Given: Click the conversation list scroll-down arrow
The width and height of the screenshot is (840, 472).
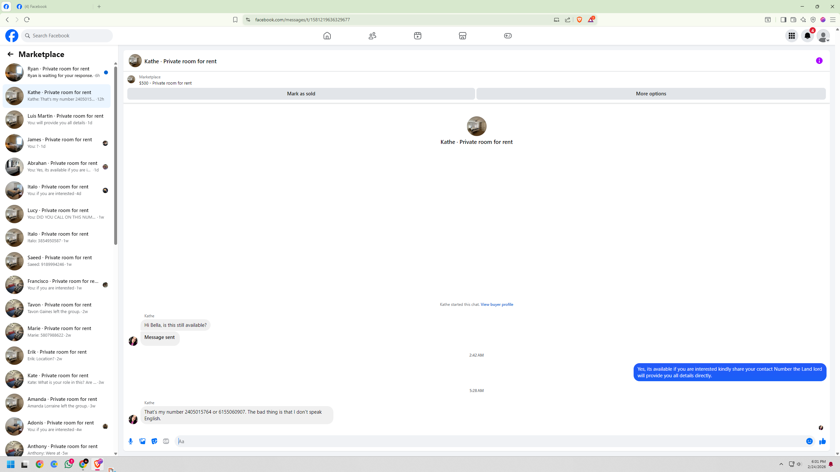Looking at the screenshot, I should (x=115, y=454).
